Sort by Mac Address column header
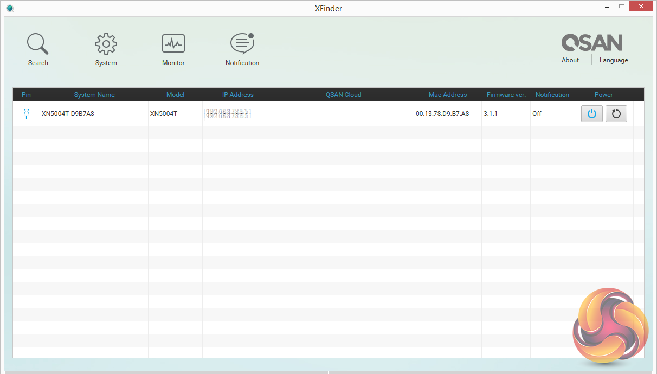The image size is (657, 374). click(448, 94)
